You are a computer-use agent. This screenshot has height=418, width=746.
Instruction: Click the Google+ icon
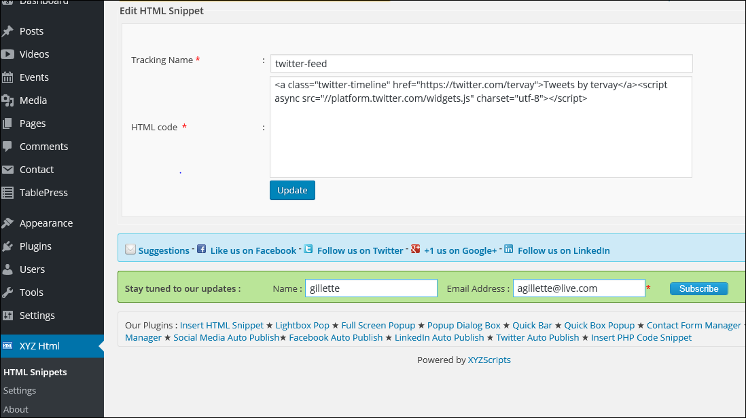pos(415,249)
